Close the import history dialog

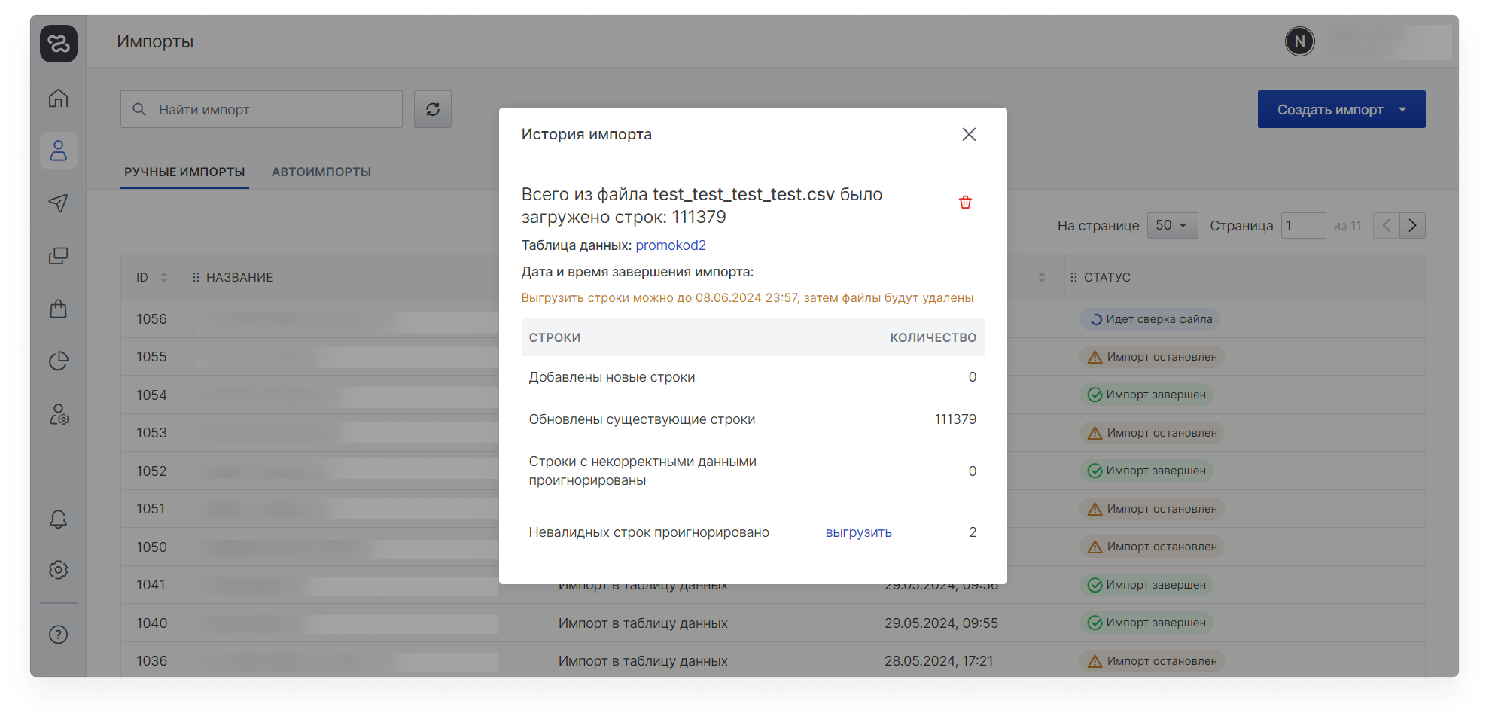[969, 134]
